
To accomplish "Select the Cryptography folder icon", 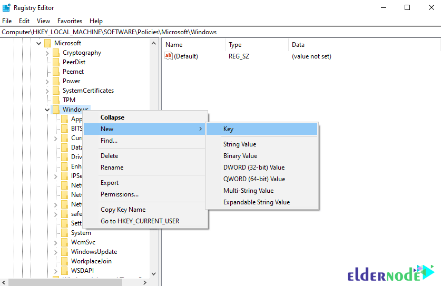I will [x=56, y=53].
